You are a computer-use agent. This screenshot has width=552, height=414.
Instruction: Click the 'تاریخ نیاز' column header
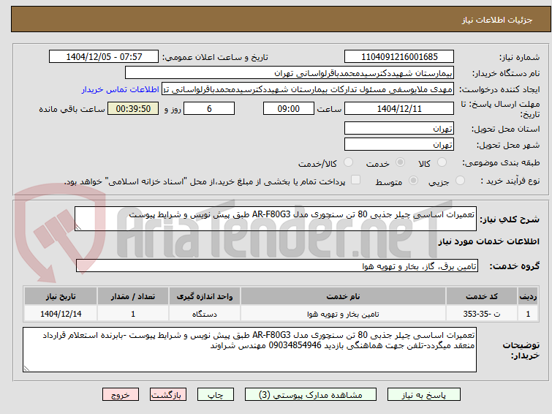coord(61,296)
